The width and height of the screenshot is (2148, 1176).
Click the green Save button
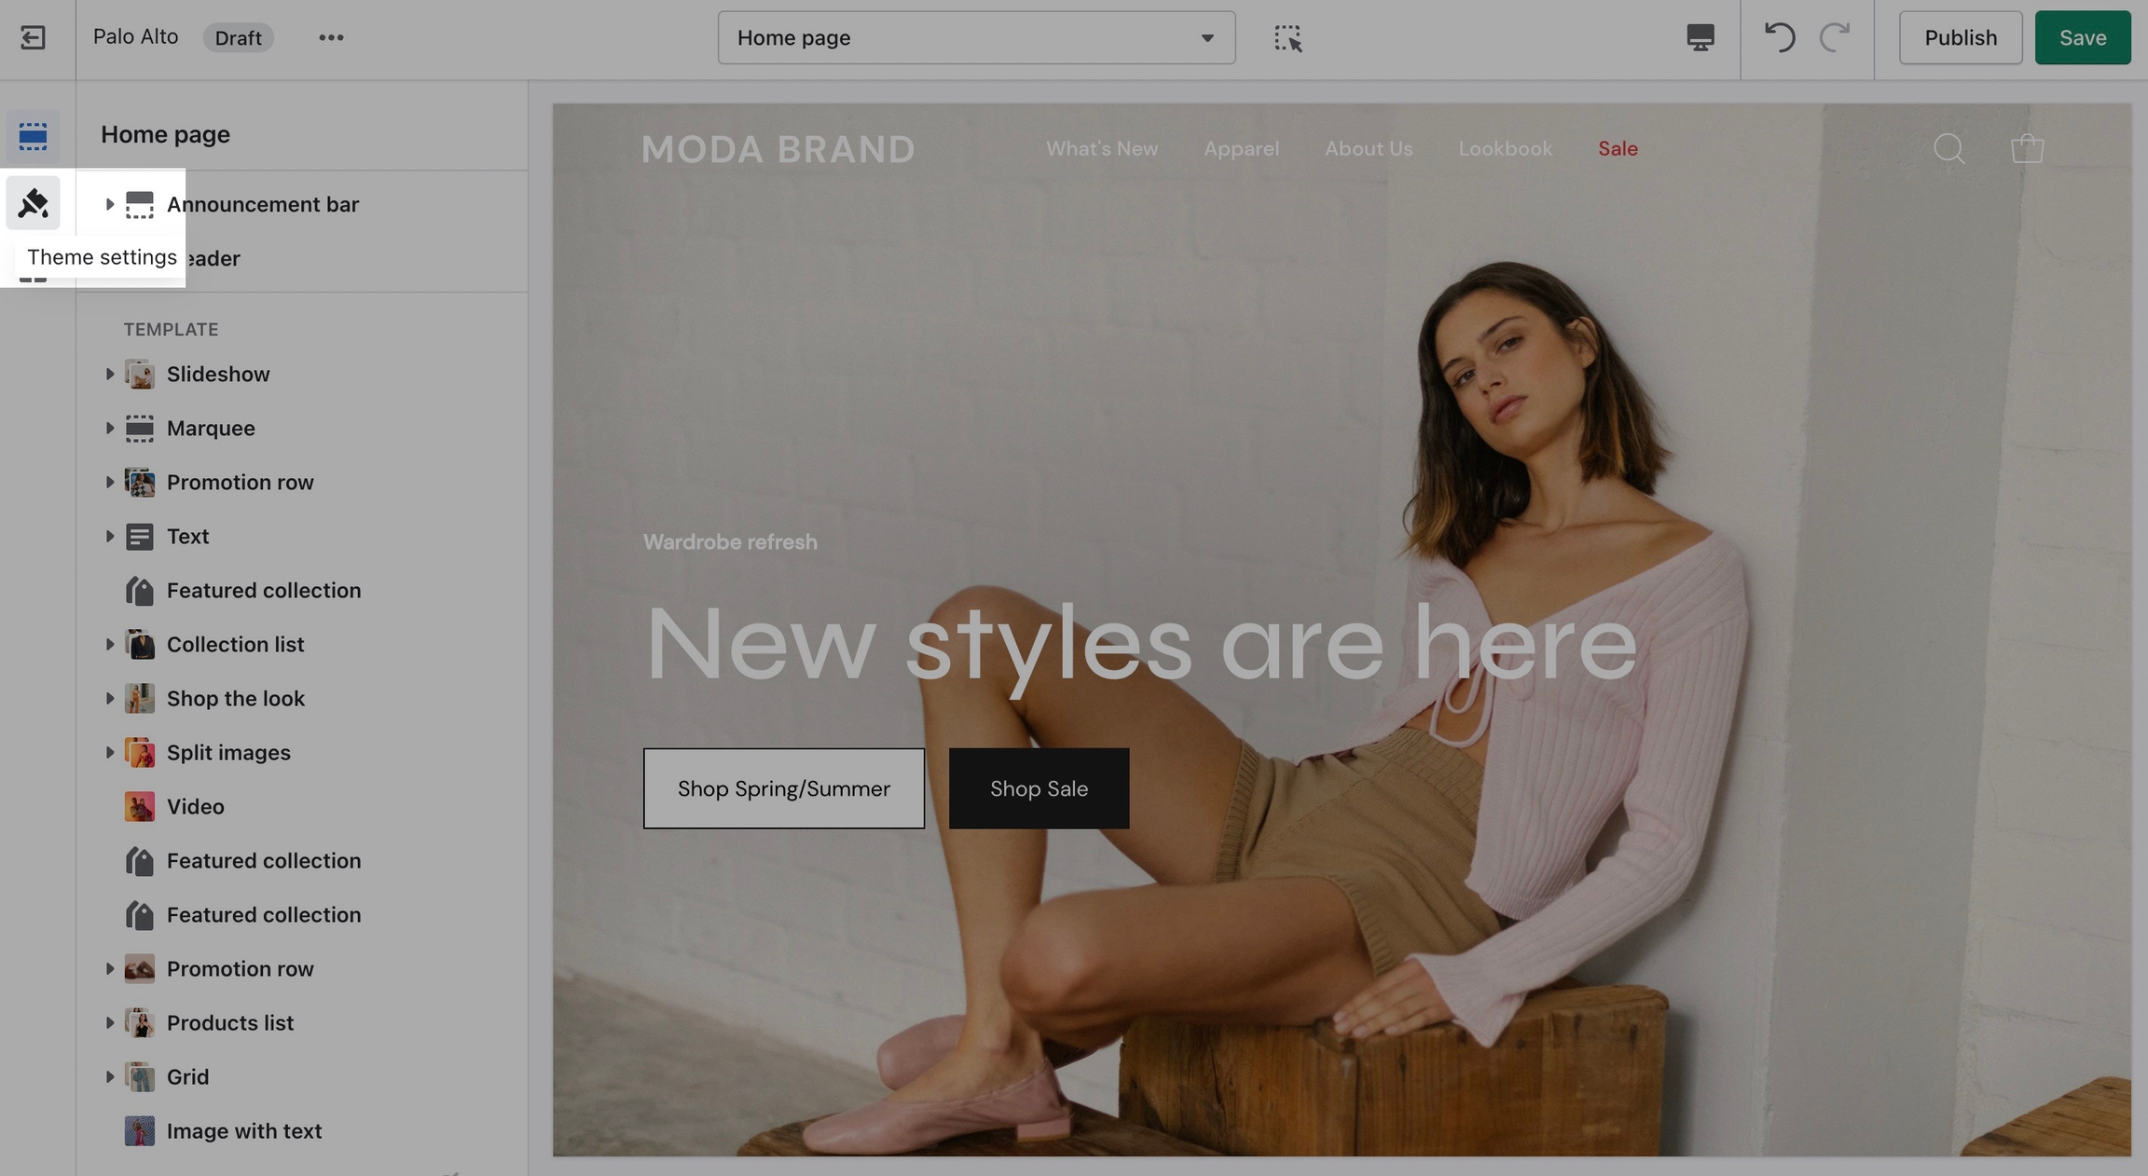(2082, 37)
